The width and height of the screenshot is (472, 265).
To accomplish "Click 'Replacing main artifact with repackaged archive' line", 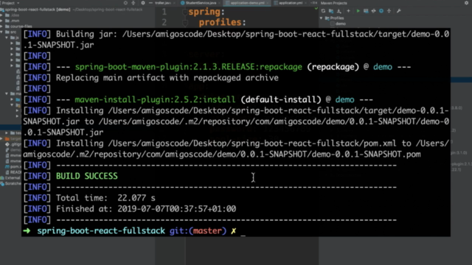I will [x=167, y=78].
